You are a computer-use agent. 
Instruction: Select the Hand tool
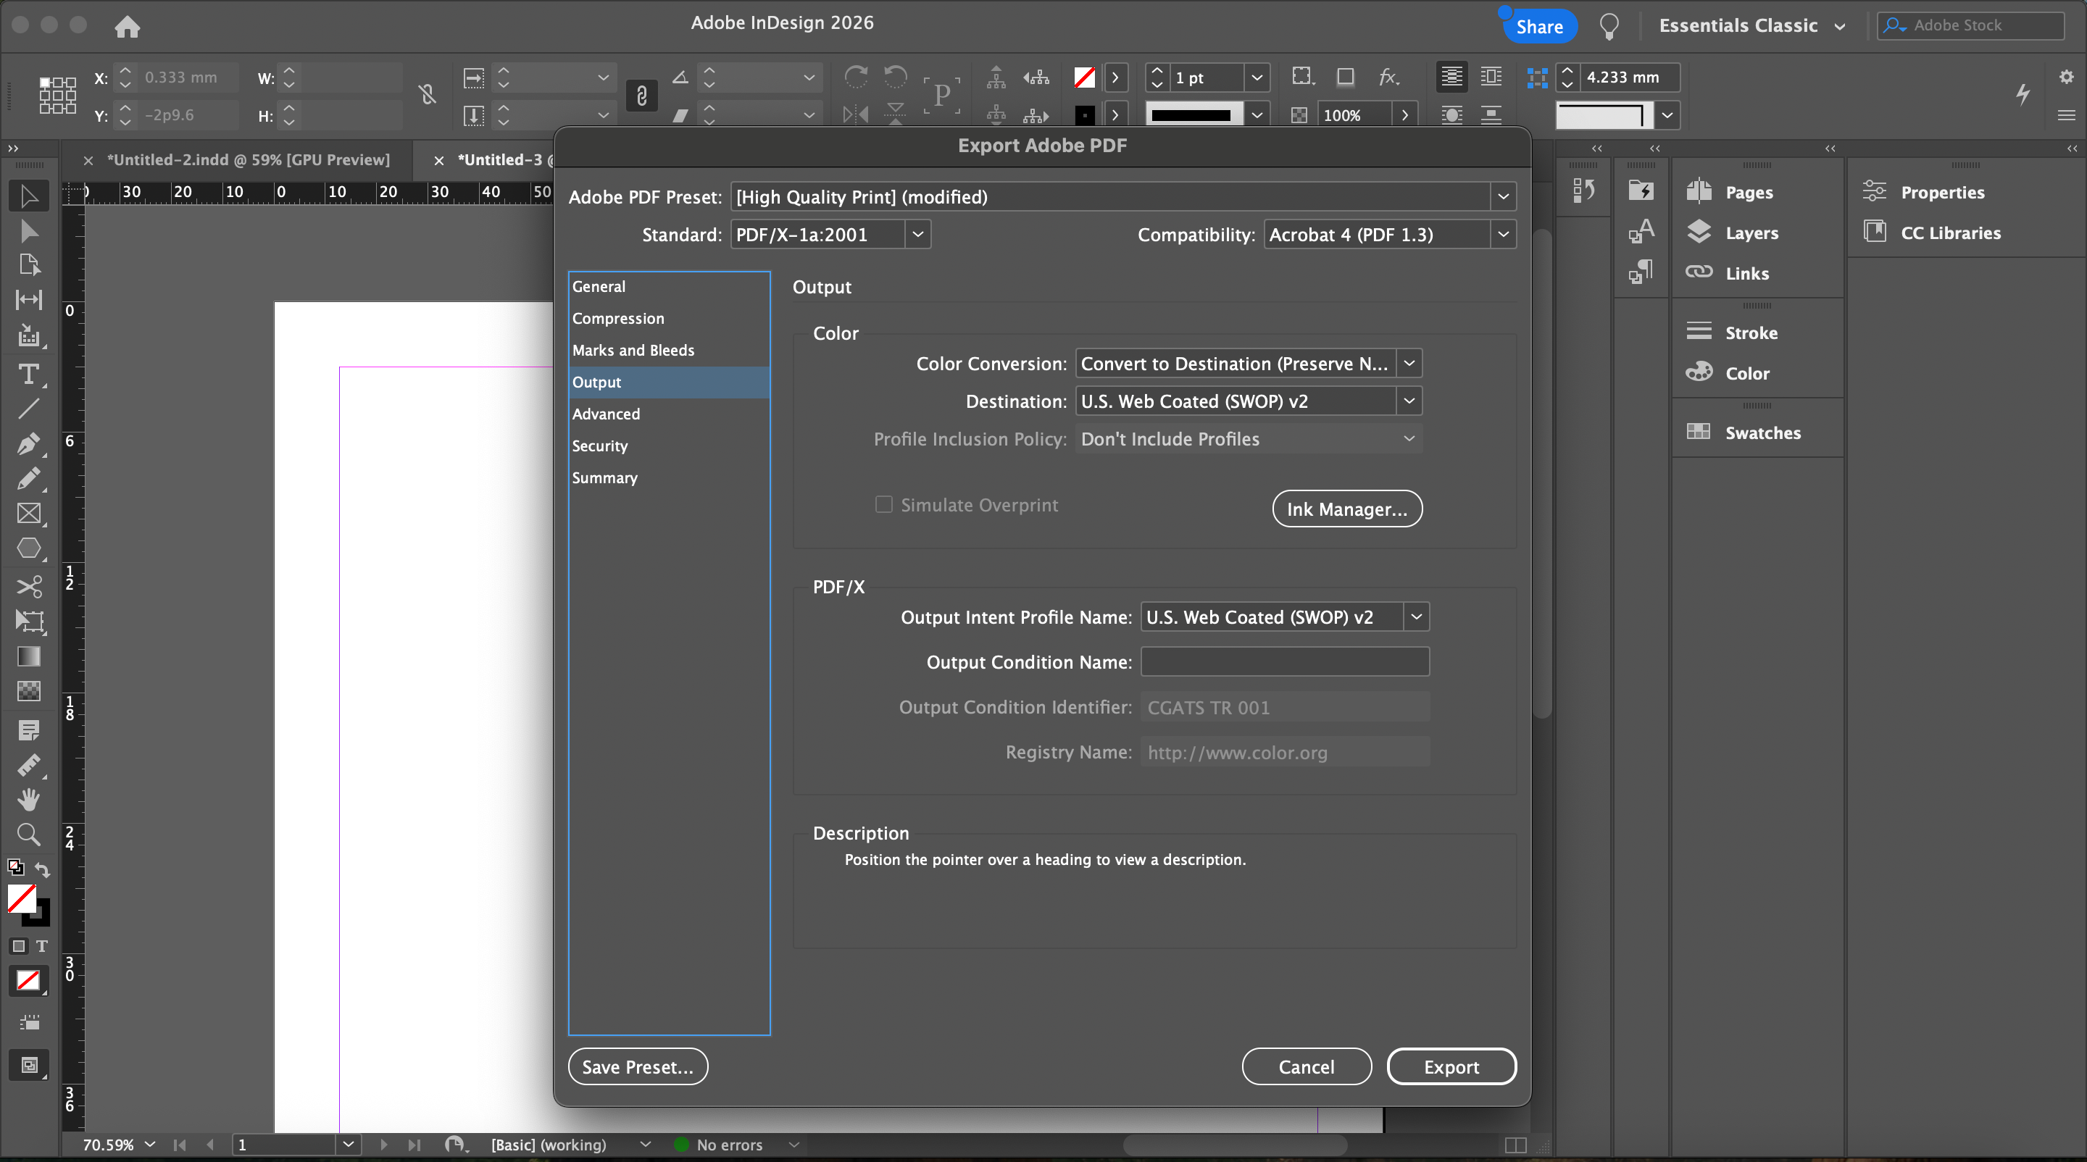click(x=28, y=799)
